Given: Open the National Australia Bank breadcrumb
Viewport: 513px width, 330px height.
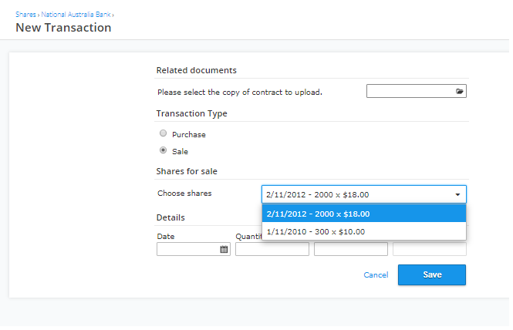Looking at the screenshot, I should [76, 15].
